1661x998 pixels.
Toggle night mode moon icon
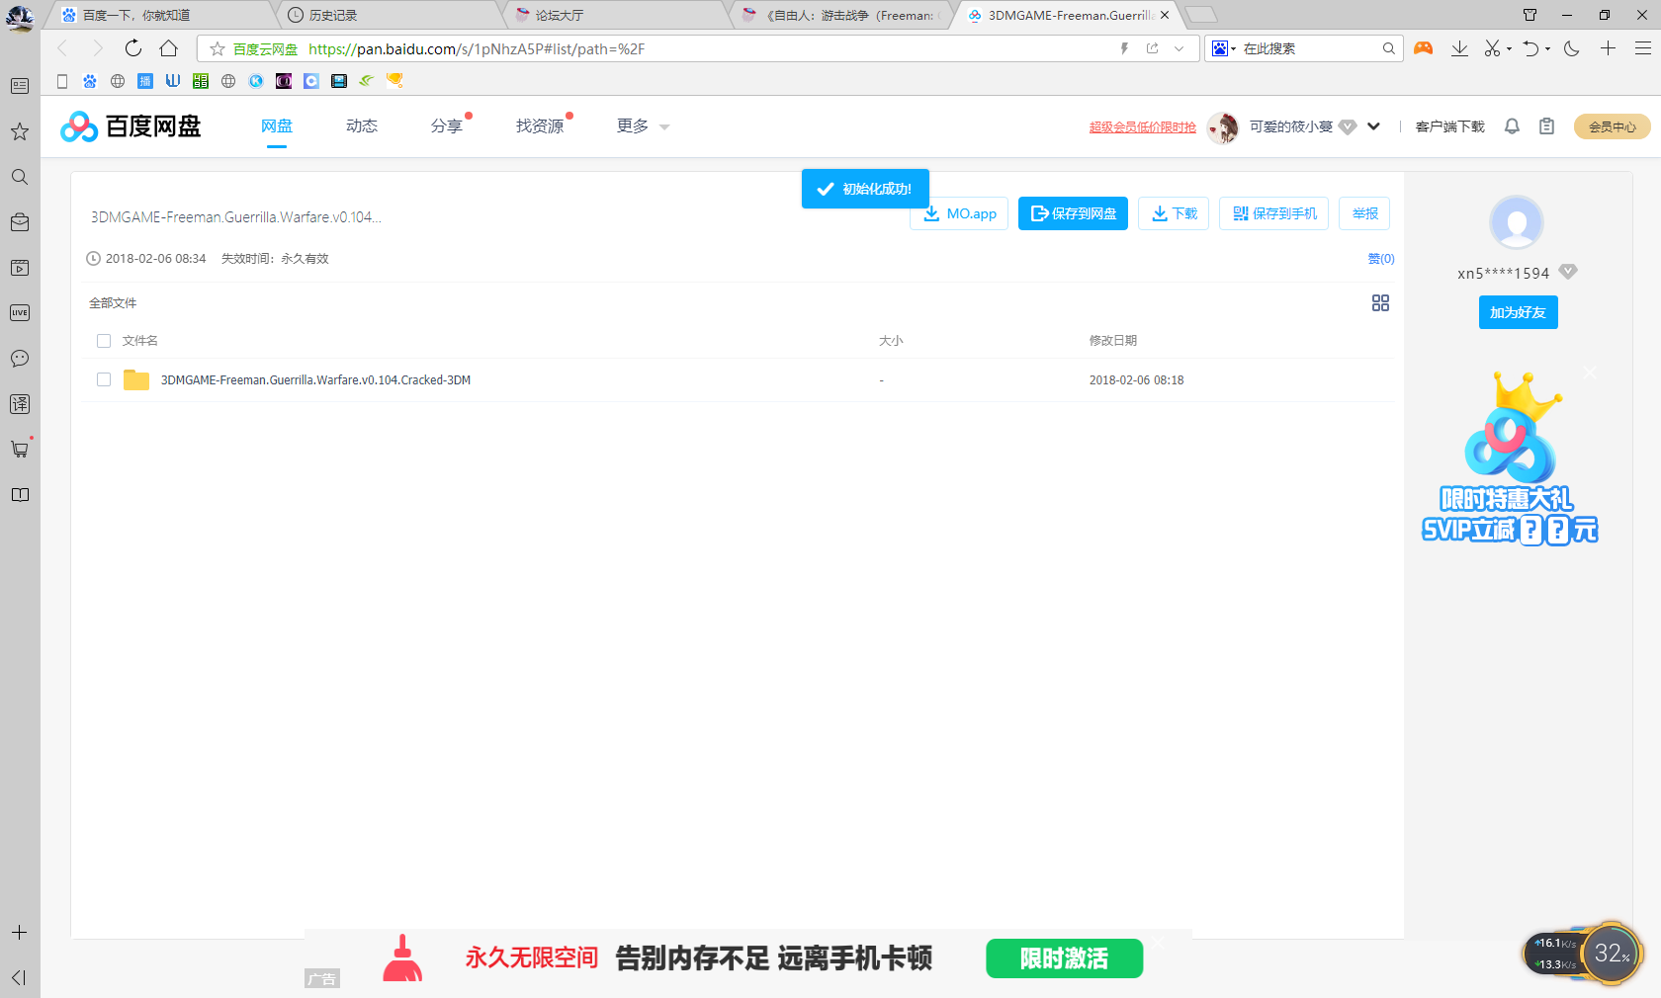1572,48
